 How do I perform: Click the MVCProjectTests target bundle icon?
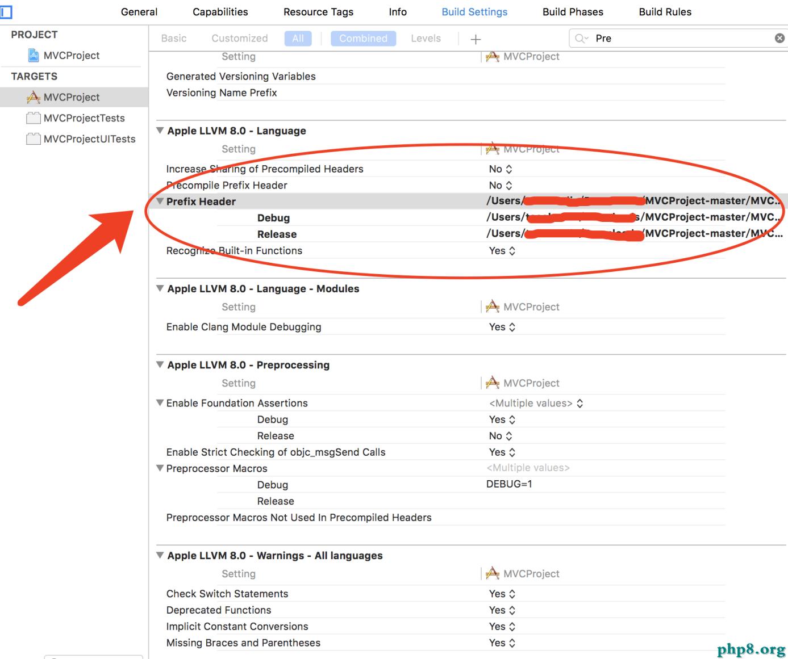(x=34, y=118)
